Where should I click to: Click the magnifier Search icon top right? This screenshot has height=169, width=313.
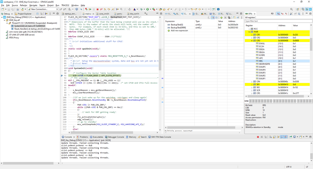[x=291, y=9]
